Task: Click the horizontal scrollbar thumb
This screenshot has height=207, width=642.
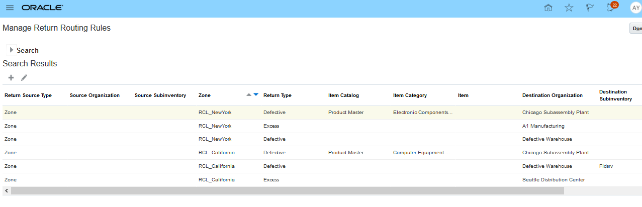Action: [287, 191]
